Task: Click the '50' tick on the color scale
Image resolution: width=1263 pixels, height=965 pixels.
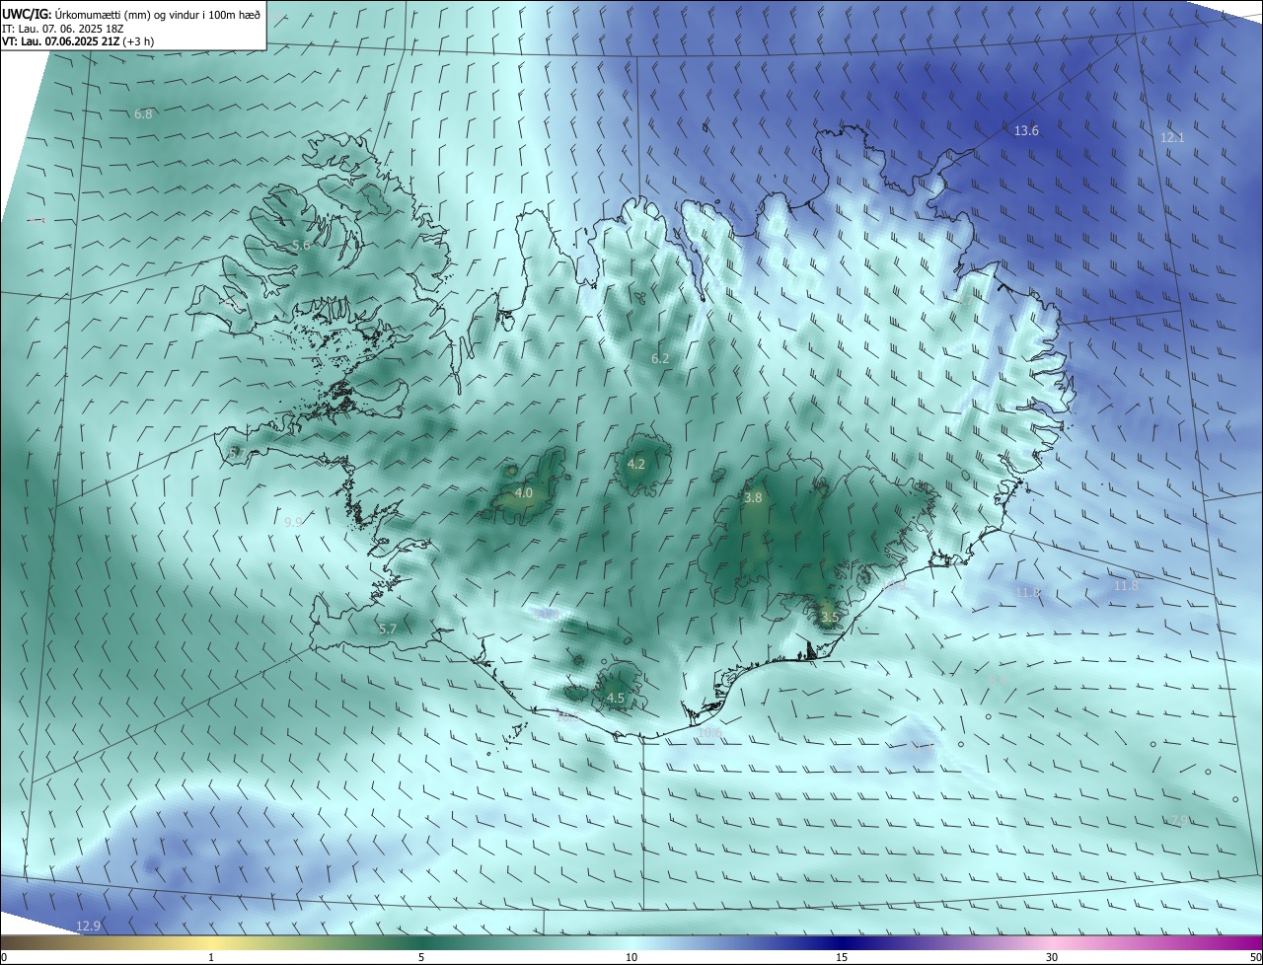Action: pyautogui.click(x=1255, y=957)
